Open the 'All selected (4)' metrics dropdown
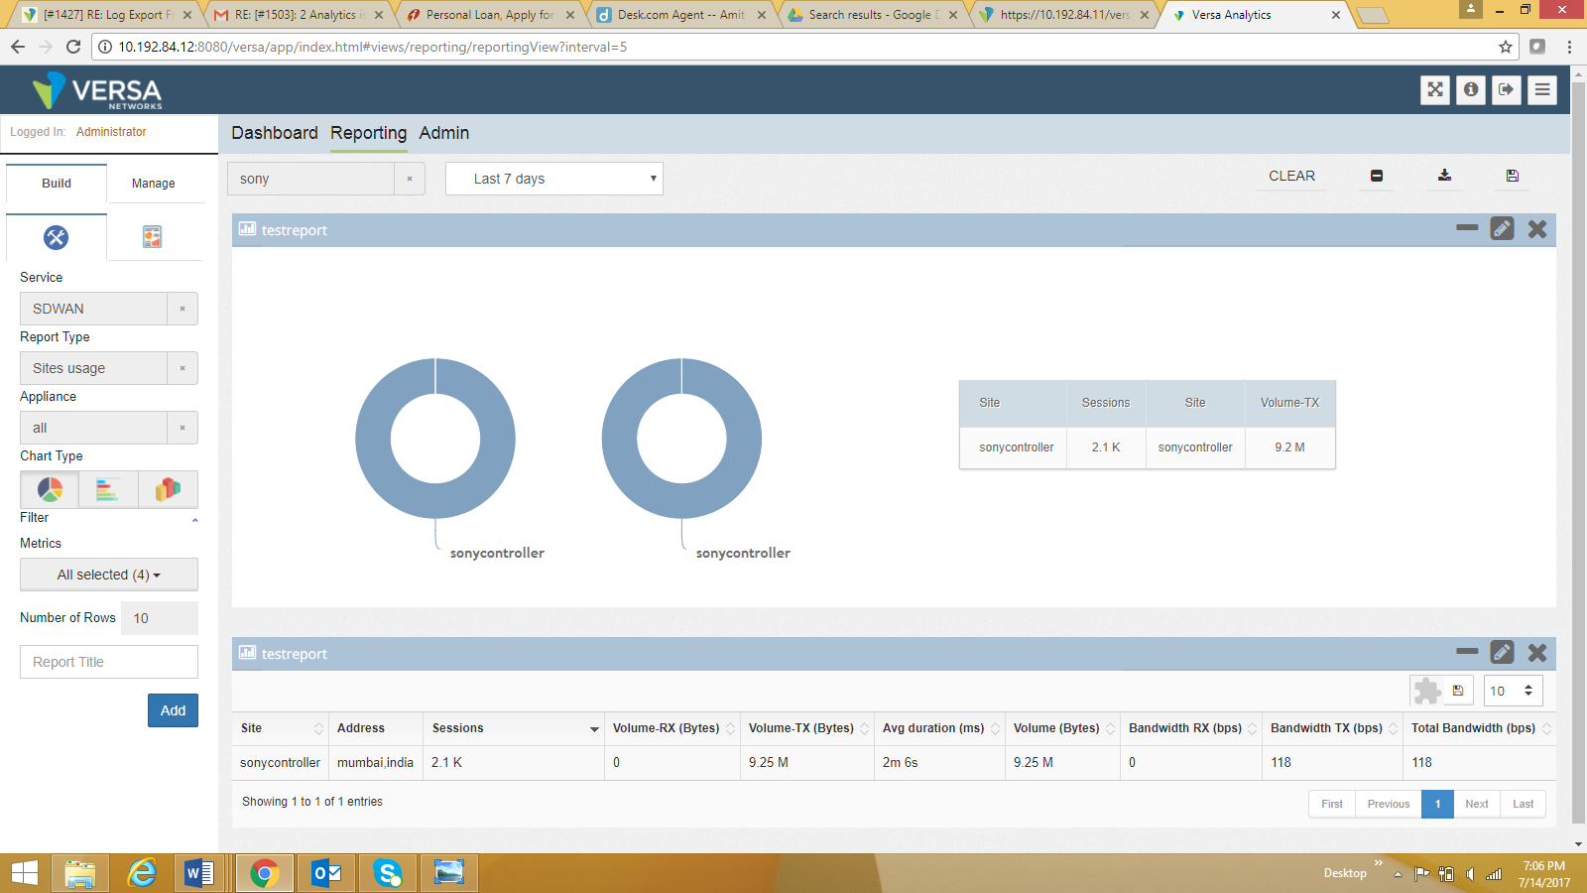 pyautogui.click(x=109, y=574)
